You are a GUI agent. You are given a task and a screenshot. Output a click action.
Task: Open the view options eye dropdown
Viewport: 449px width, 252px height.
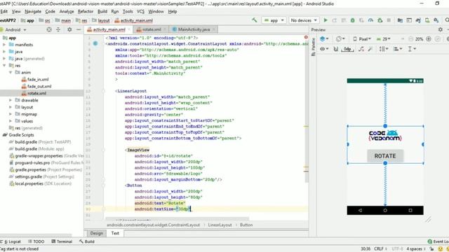click(324, 49)
